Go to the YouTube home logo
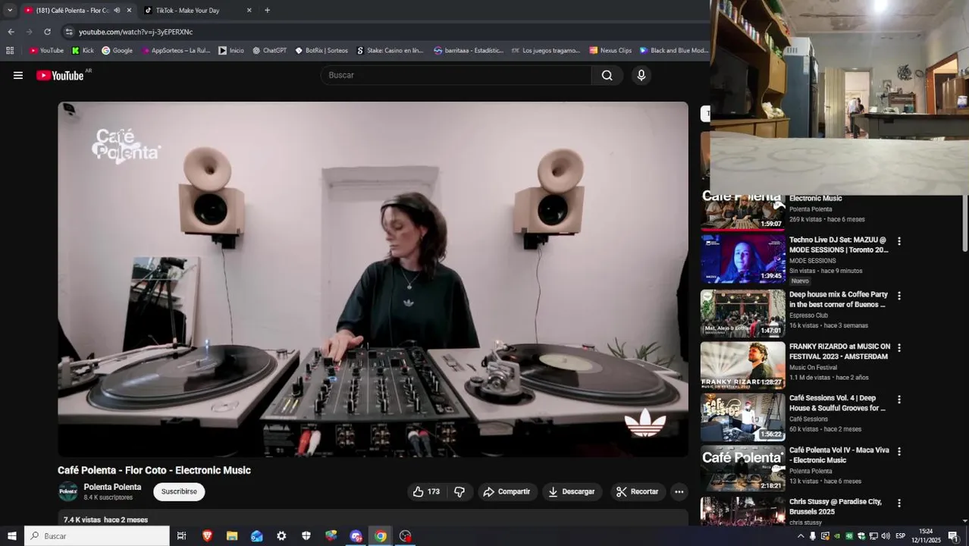The height and width of the screenshot is (546, 969). pyautogui.click(x=60, y=75)
